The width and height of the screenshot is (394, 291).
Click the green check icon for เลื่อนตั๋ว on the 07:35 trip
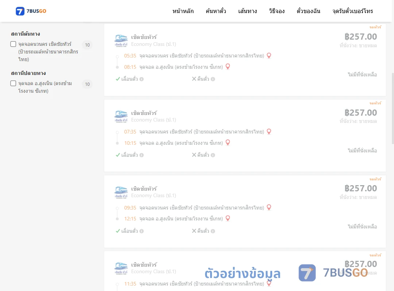coord(117,155)
